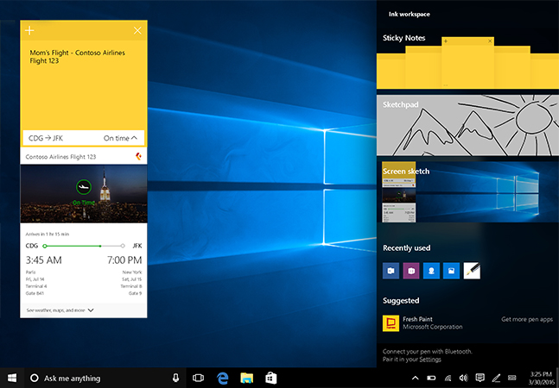
Task: Open the Maps app in Recently used
Action: [431, 271]
